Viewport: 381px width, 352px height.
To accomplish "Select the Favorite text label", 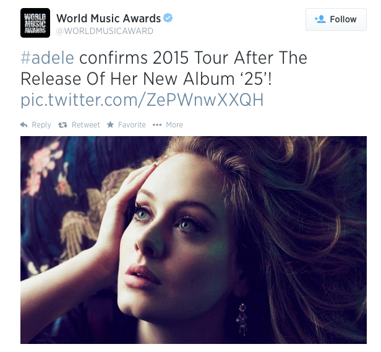I will (132, 125).
